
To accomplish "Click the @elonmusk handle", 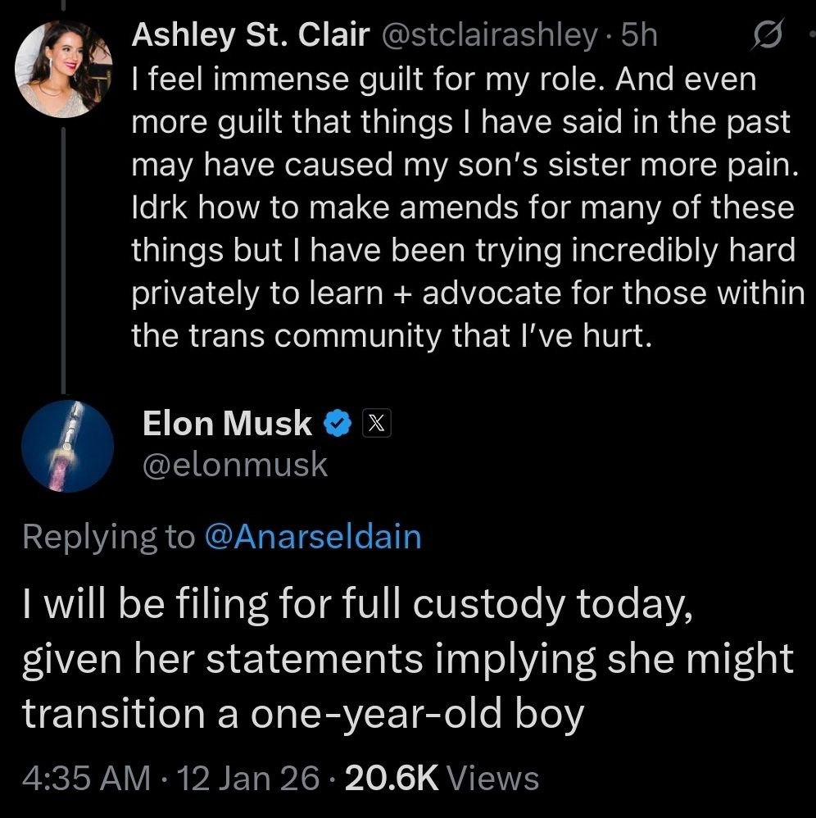I will [x=234, y=465].
